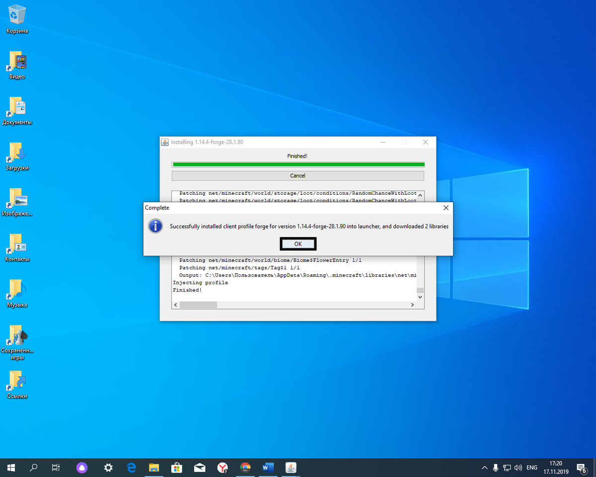Launch Yandex Browser from taskbar
The width and height of the screenshot is (596, 477).
pyautogui.click(x=223, y=468)
